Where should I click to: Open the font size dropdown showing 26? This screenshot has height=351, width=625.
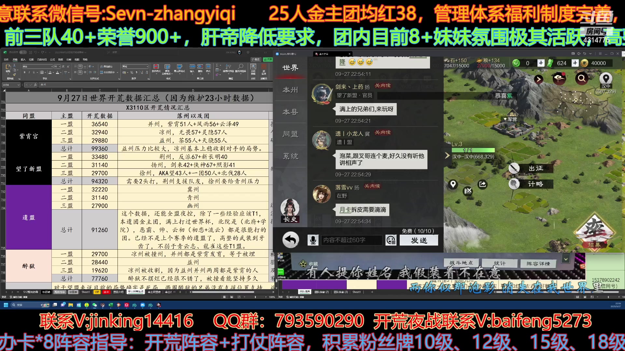coord(60,67)
